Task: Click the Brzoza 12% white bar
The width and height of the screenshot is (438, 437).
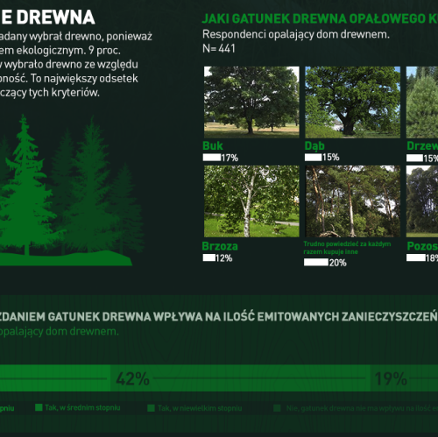Action: tap(209, 257)
